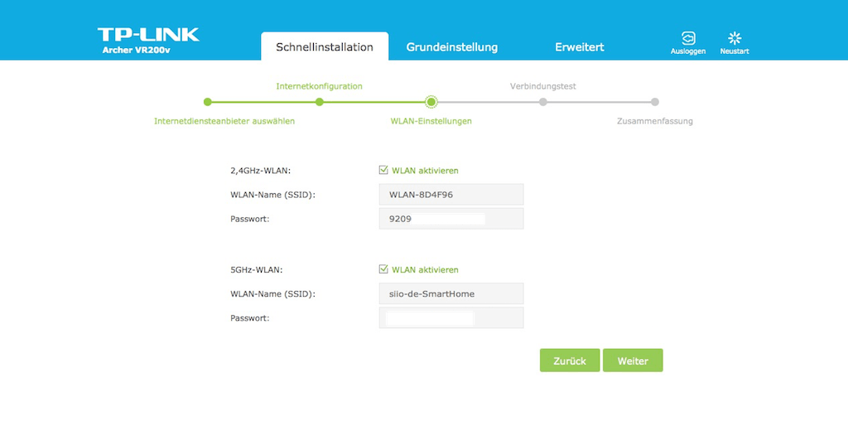Click the Ausloggen logout icon
The width and height of the screenshot is (848, 445).
(x=688, y=39)
